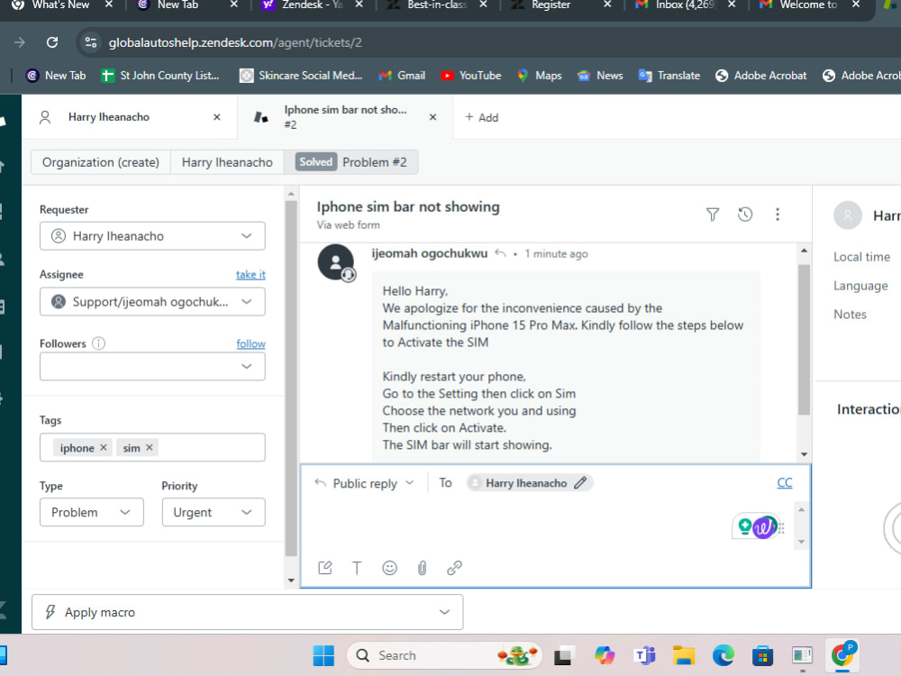Select Solved Problem #2 breadcrumb tab
Image resolution: width=901 pixels, height=676 pixels.
351,162
